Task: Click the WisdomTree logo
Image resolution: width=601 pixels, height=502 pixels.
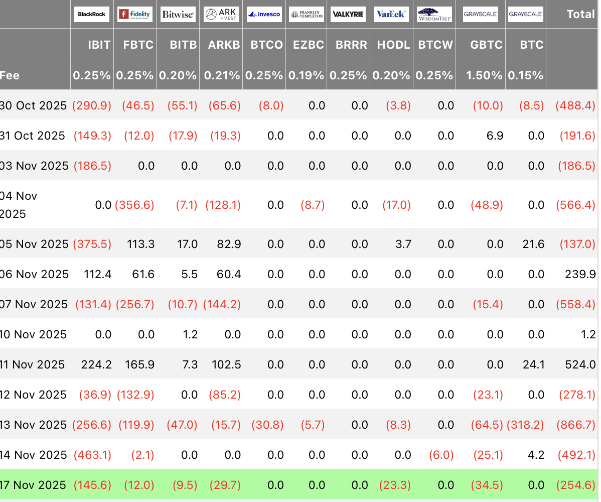Action: click(434, 14)
